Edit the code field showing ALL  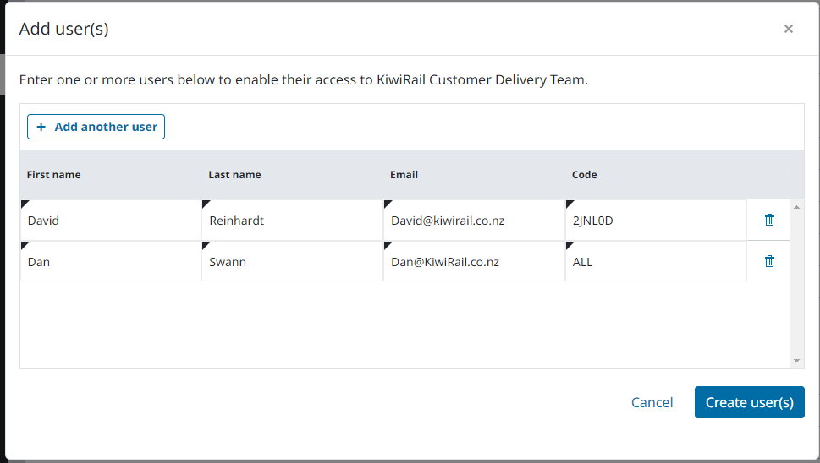coord(656,262)
